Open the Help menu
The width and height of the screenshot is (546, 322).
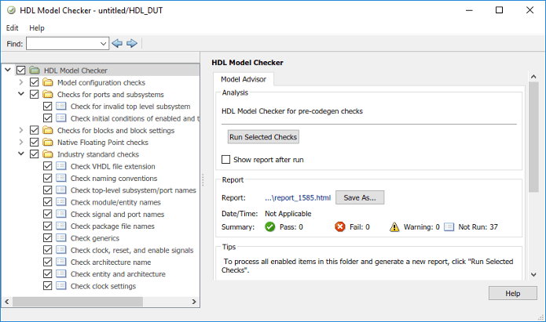[37, 27]
